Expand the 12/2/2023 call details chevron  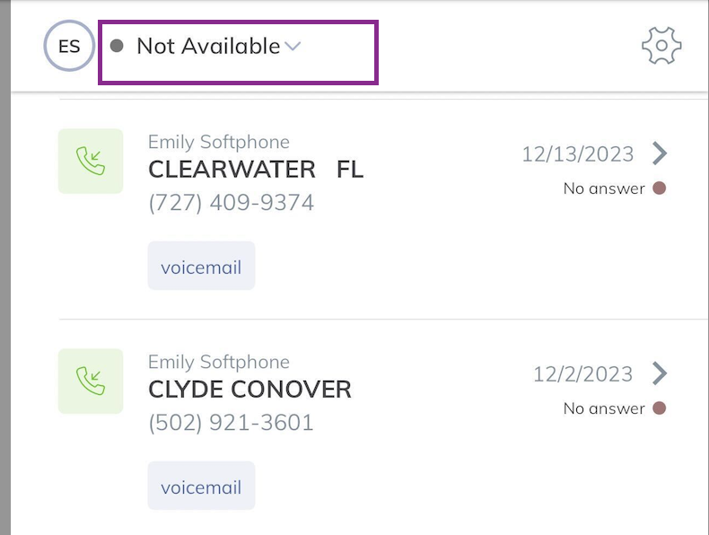pos(660,373)
